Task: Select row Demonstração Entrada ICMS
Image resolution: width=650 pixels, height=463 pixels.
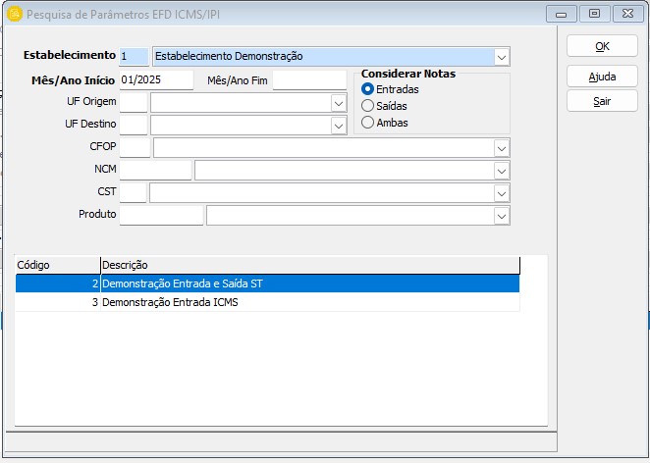Action: coord(265,302)
